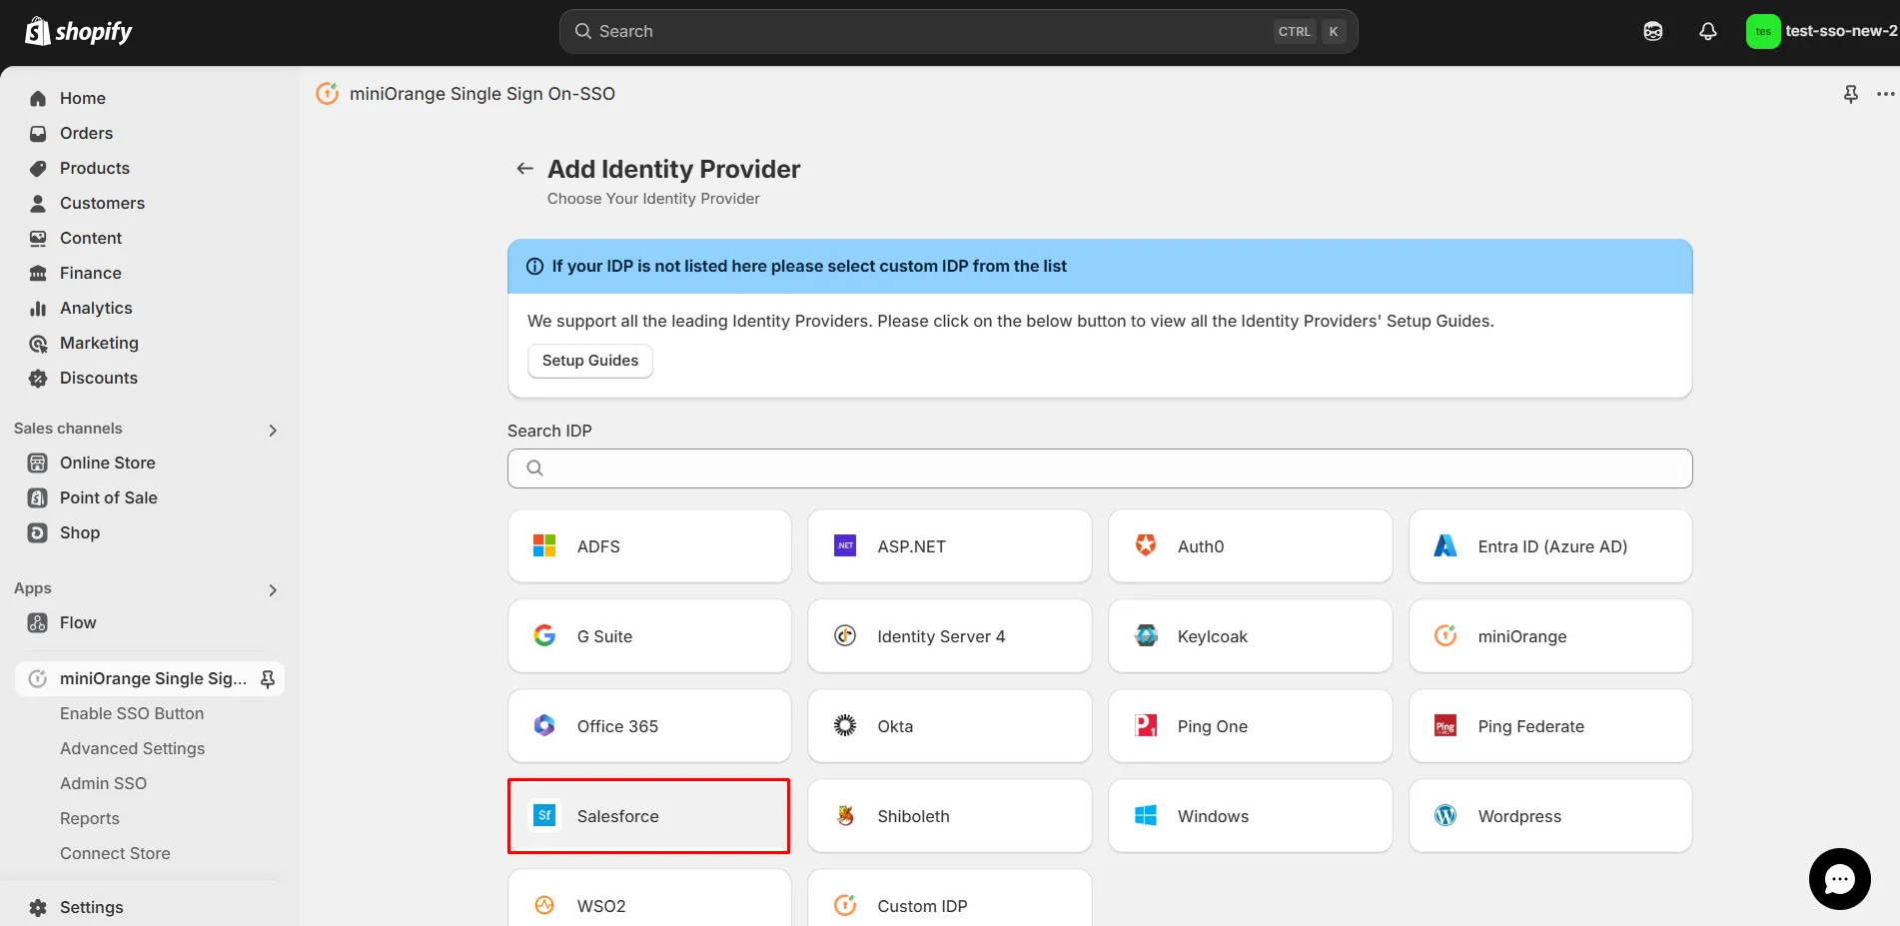The image size is (1900, 926).
Task: Focus the Search IDP input field
Action: pyautogui.click(x=1100, y=468)
